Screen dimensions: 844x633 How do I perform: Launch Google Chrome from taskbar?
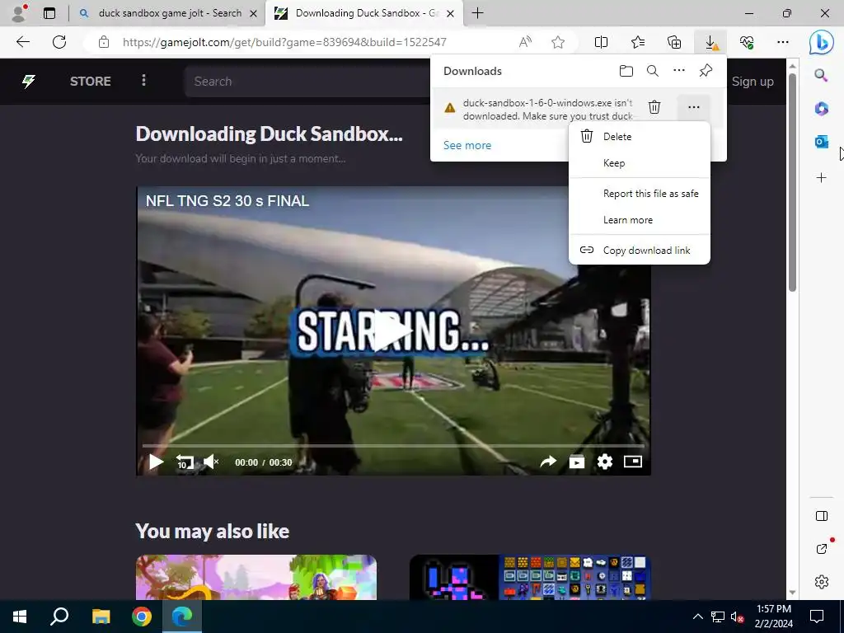(x=142, y=617)
